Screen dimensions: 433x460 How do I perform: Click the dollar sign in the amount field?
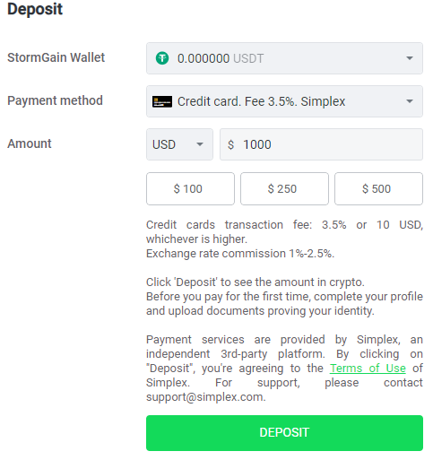(x=230, y=144)
